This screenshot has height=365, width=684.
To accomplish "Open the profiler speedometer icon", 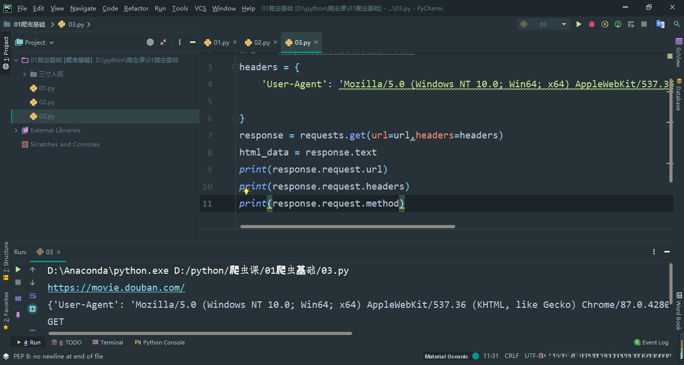I will click(x=618, y=24).
